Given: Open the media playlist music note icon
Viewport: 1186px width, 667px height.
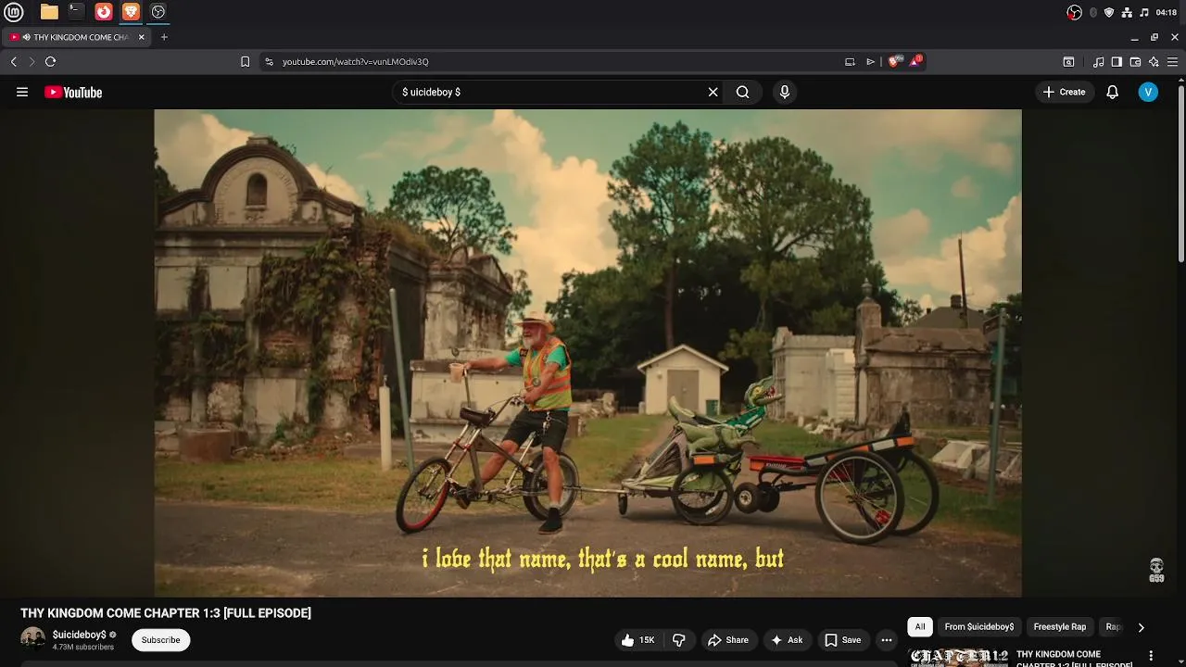Looking at the screenshot, I should pyautogui.click(x=1098, y=61).
